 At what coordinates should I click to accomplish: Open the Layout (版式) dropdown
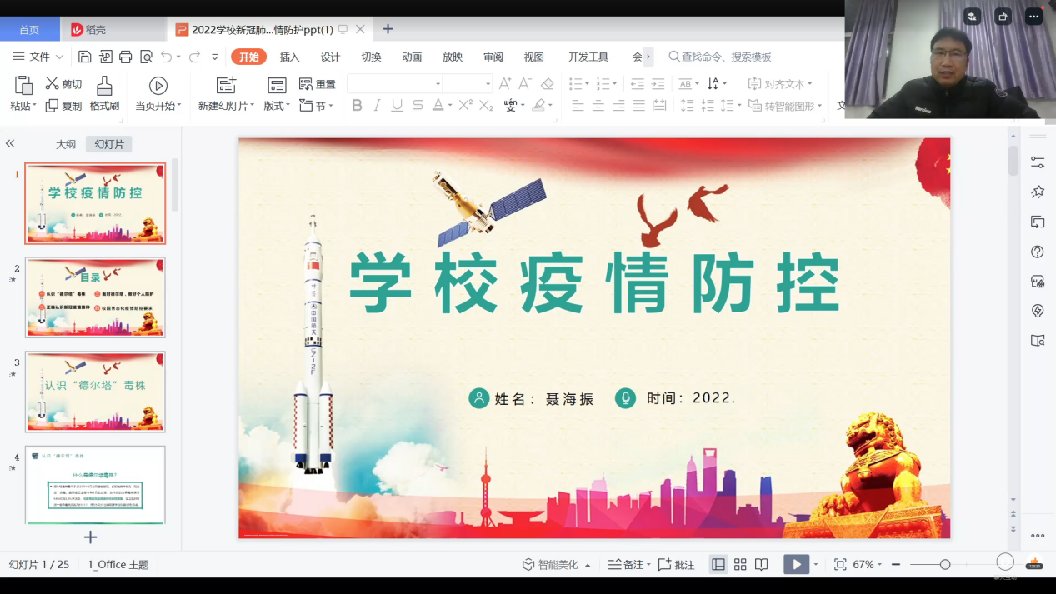278,106
